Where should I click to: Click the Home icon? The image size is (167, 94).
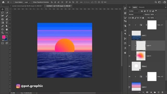point(3,2)
